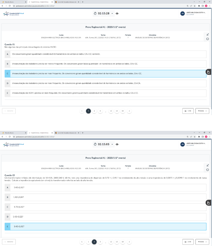
Task: Open the 1/14 question list
Action: click(x=188, y=111)
